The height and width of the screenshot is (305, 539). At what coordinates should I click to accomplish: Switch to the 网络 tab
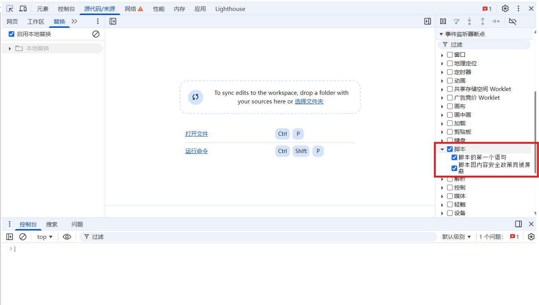pos(134,9)
